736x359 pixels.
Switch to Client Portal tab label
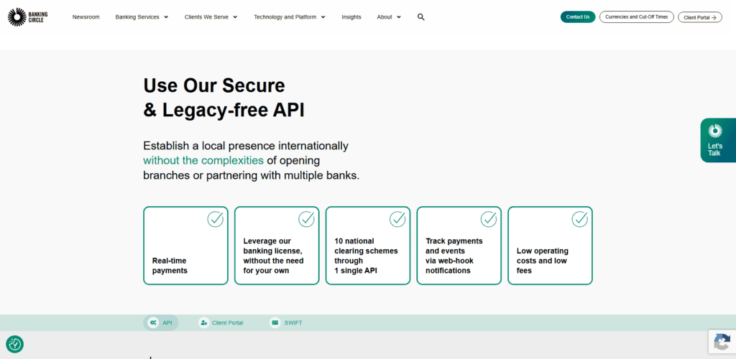tap(228, 323)
